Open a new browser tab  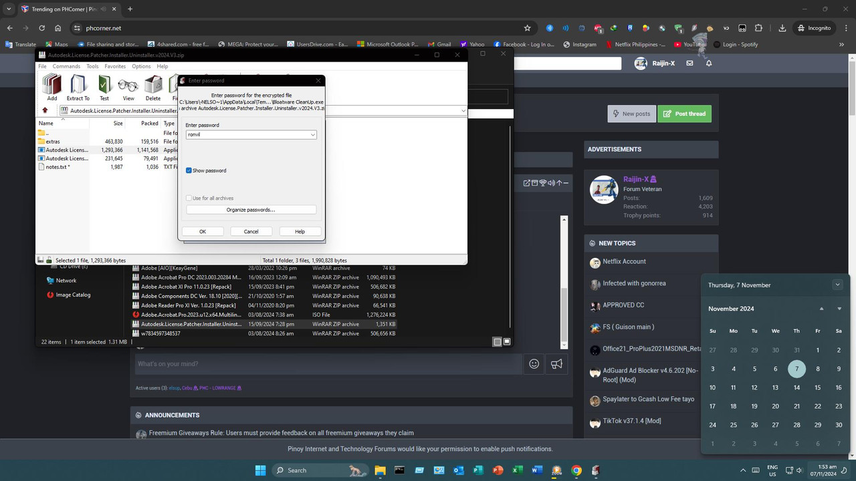click(x=130, y=9)
